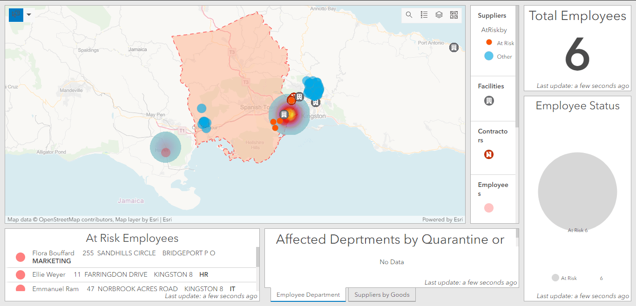Click the Contractors legend icon
This screenshot has height=306, width=636.
coord(489,154)
